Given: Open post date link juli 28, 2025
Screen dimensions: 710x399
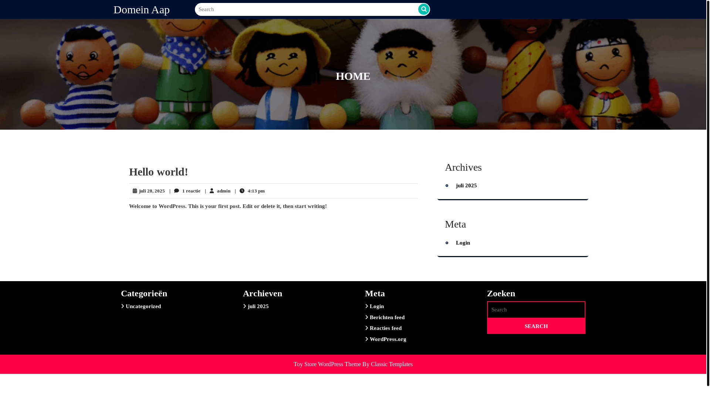Looking at the screenshot, I should [152, 191].
